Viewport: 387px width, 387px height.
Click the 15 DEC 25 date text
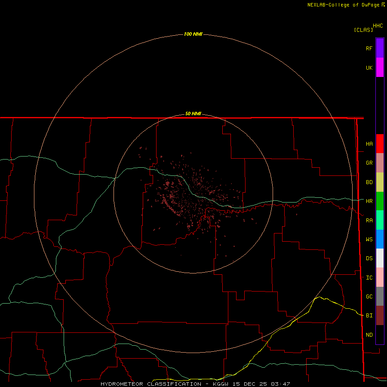[x=250, y=384]
